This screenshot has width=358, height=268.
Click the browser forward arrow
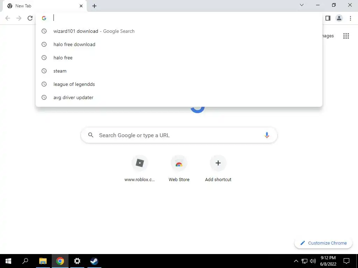19,18
